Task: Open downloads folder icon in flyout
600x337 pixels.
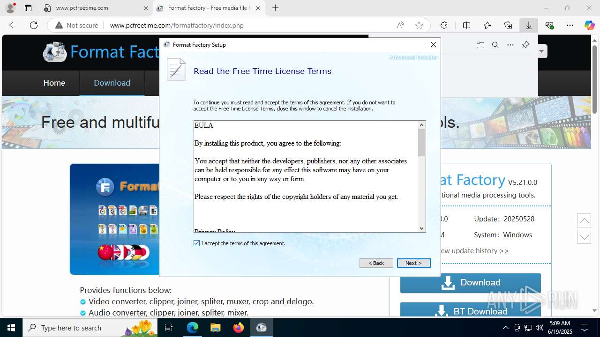Action: click(480, 45)
